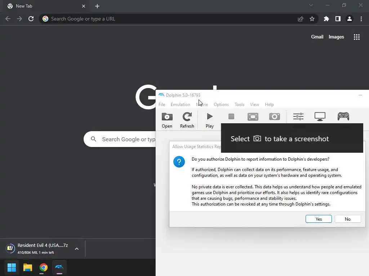Open the Help menu in Dolphin
The image size is (369, 276).
click(269, 105)
